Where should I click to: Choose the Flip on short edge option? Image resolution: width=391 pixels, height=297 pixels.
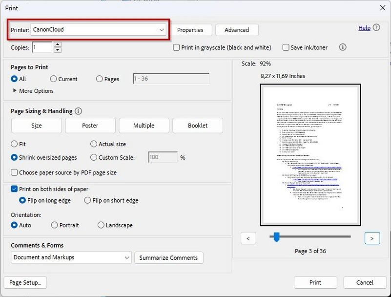click(87, 200)
